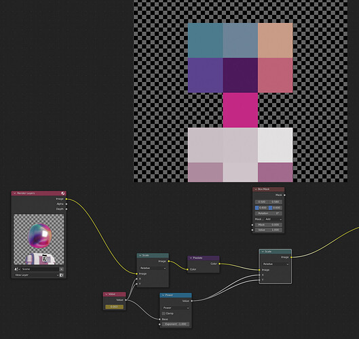359x339 pixels.
Task: Open the Power operation dropdown
Action: point(176,308)
